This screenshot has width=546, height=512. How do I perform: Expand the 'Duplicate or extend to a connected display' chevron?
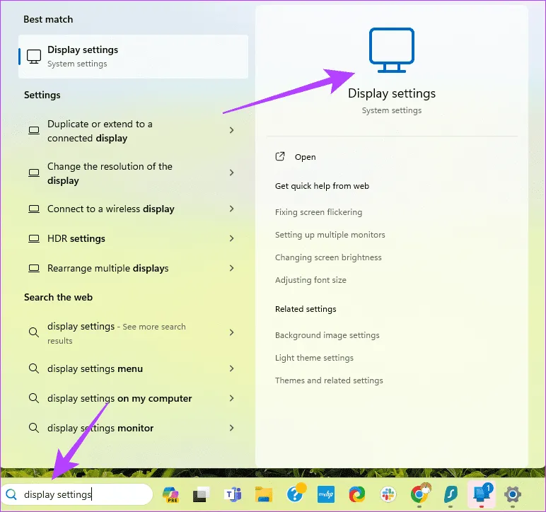(232, 131)
